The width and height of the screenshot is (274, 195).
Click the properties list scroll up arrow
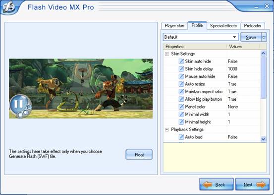263,53
